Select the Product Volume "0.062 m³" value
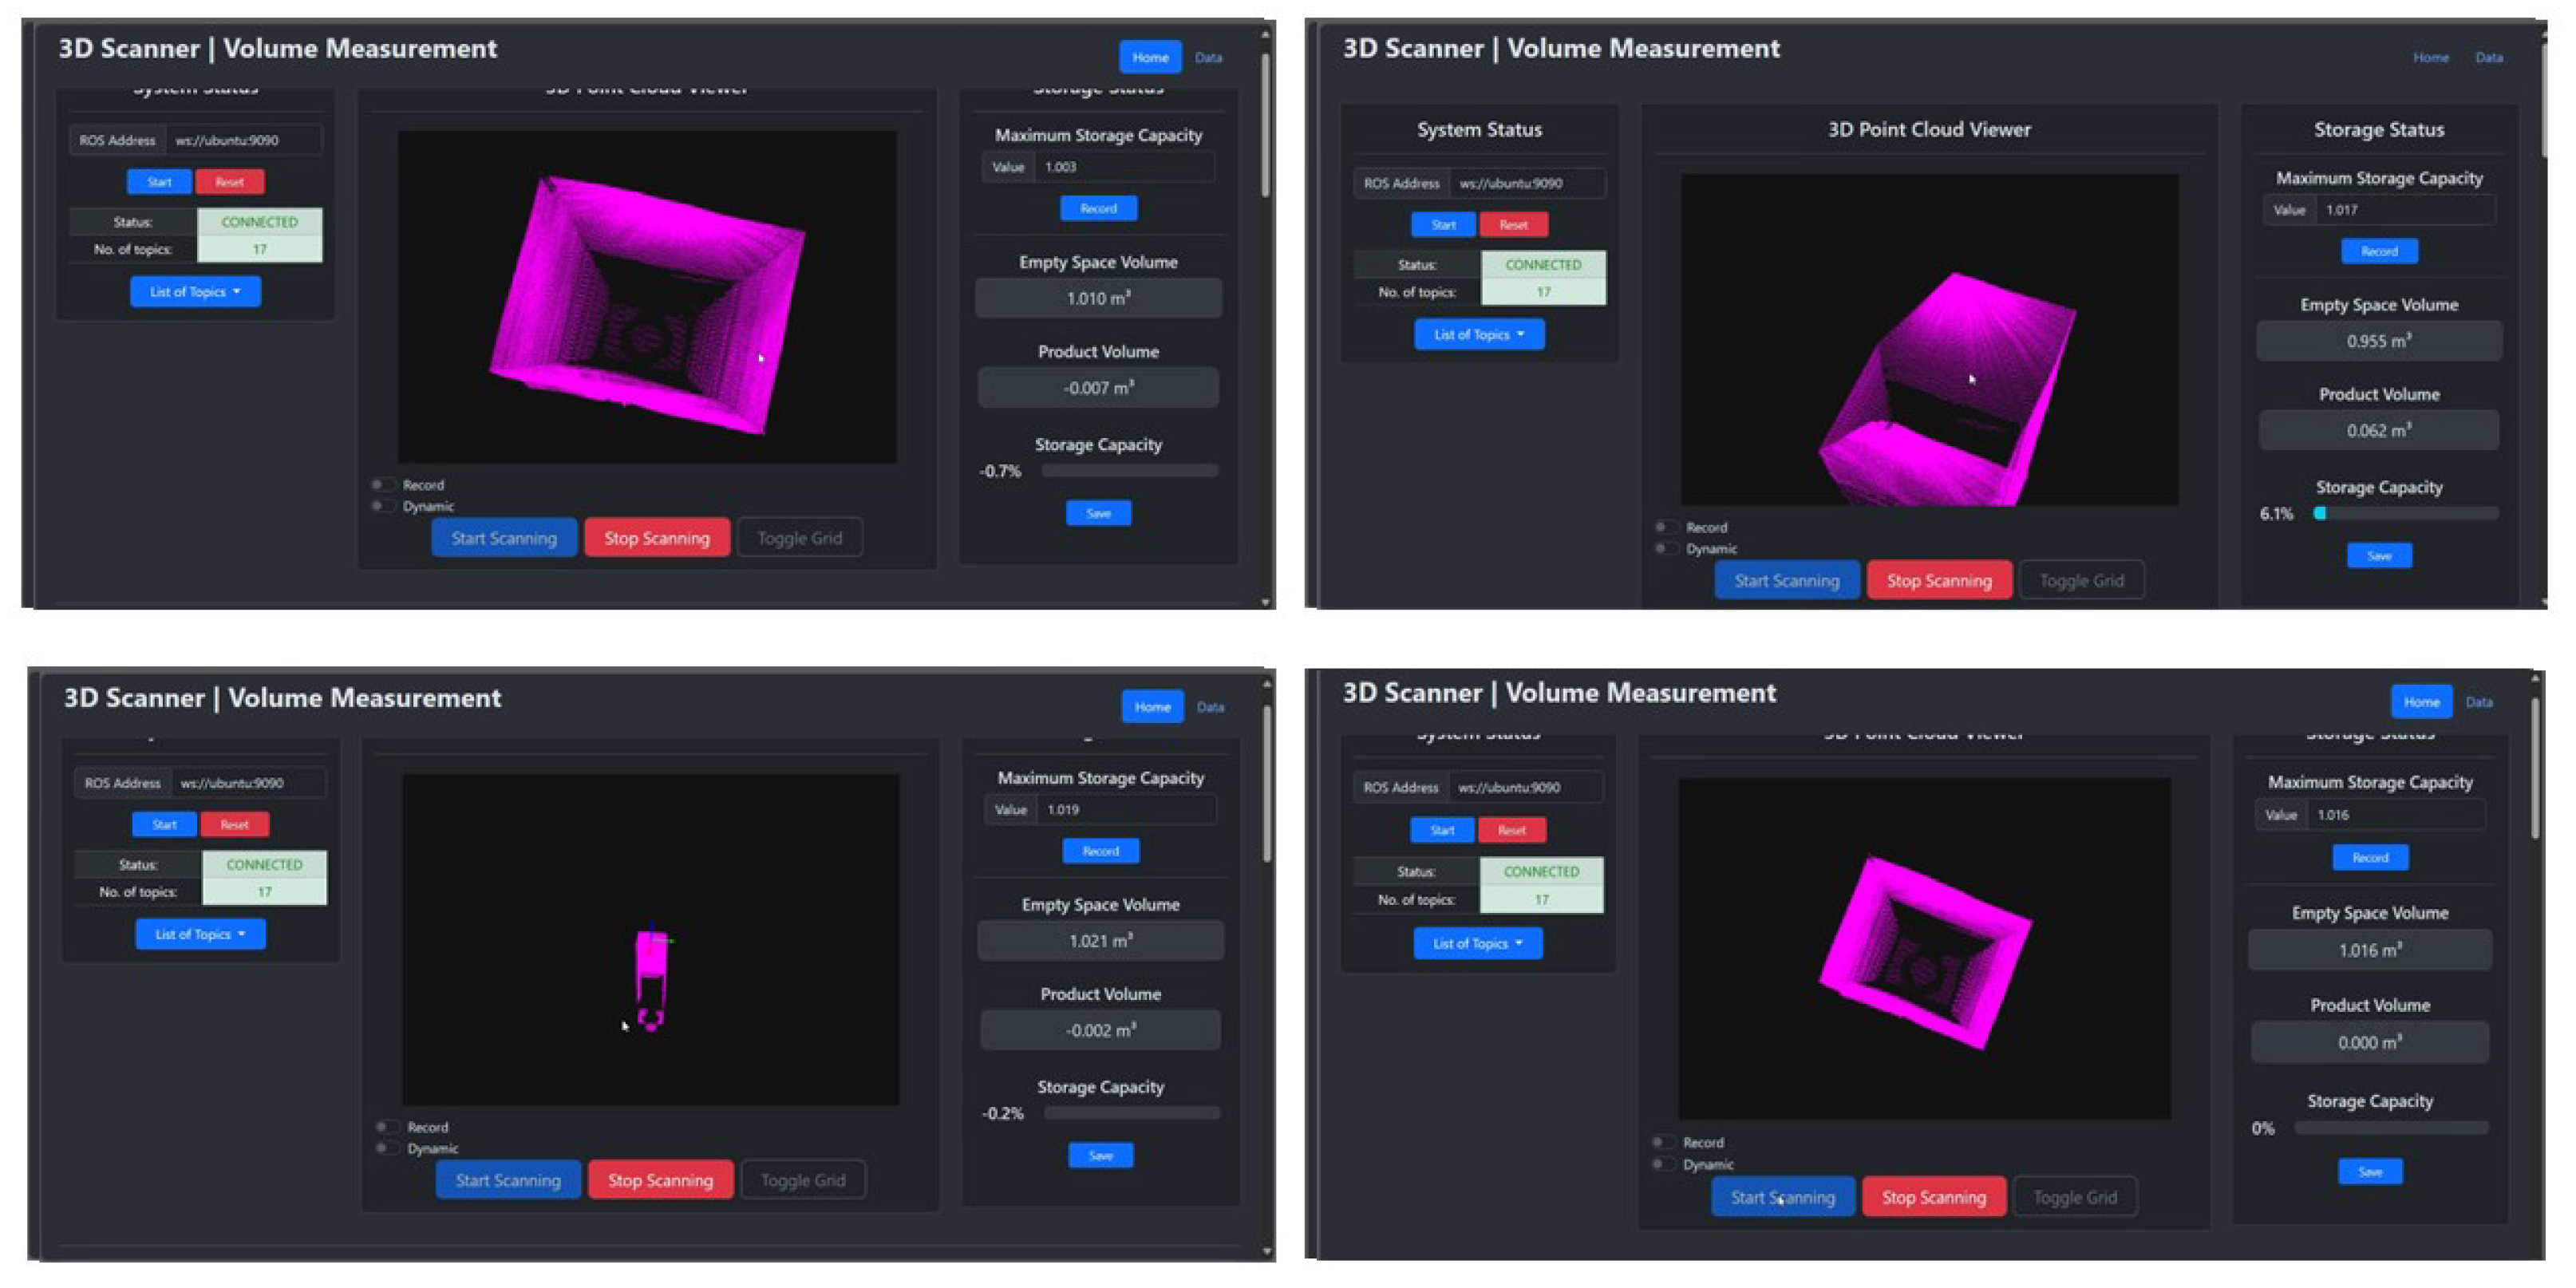 2379,430
